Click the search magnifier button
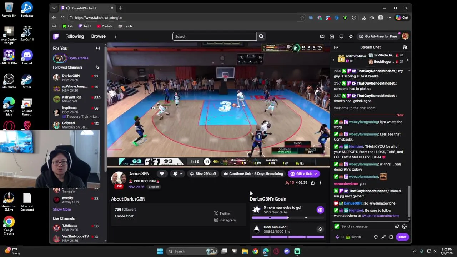The width and height of the screenshot is (457, 257). point(261,36)
